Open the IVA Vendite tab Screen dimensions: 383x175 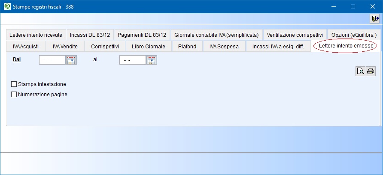65,46
